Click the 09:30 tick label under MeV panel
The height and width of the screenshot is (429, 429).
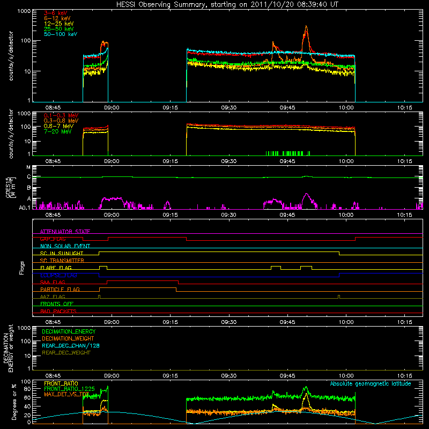click(229, 161)
